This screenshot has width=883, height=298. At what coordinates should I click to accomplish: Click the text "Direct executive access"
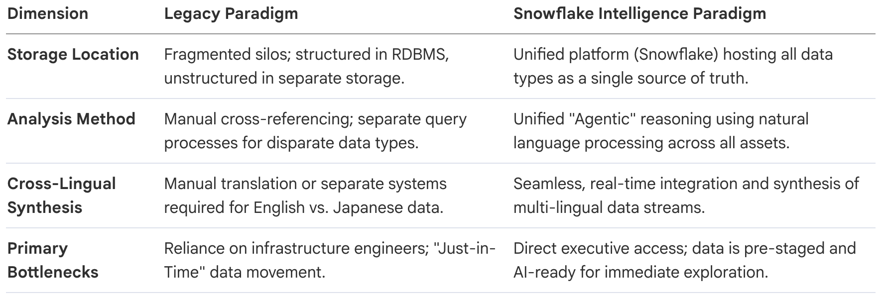pos(597,248)
